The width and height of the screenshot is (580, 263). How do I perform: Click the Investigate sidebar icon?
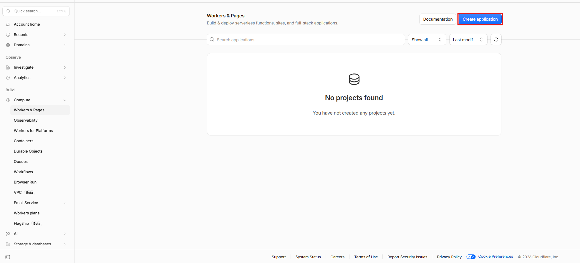[x=8, y=67]
